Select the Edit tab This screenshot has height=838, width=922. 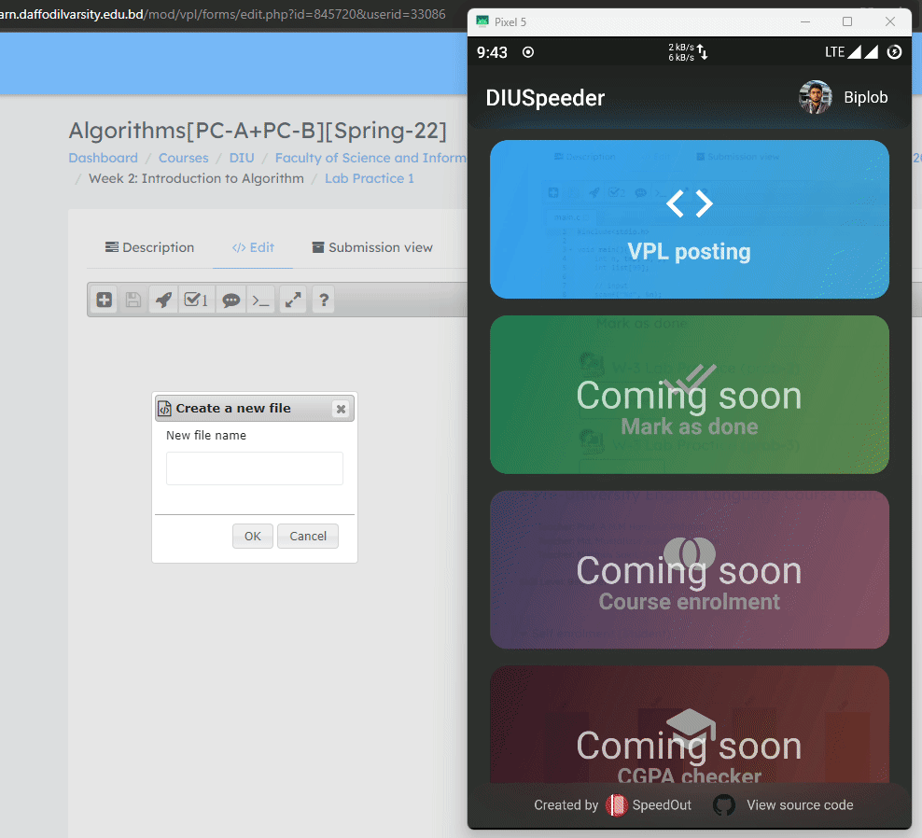coord(253,247)
